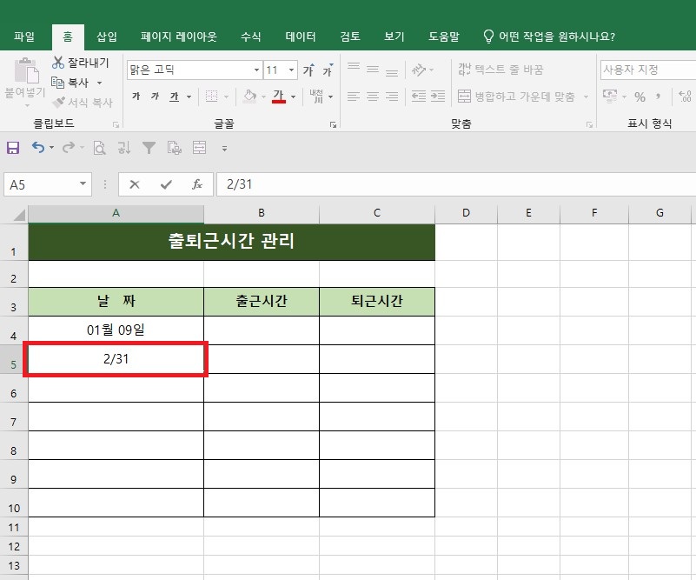This screenshot has height=580, width=696.
Task: Align text right
Action: (392, 96)
